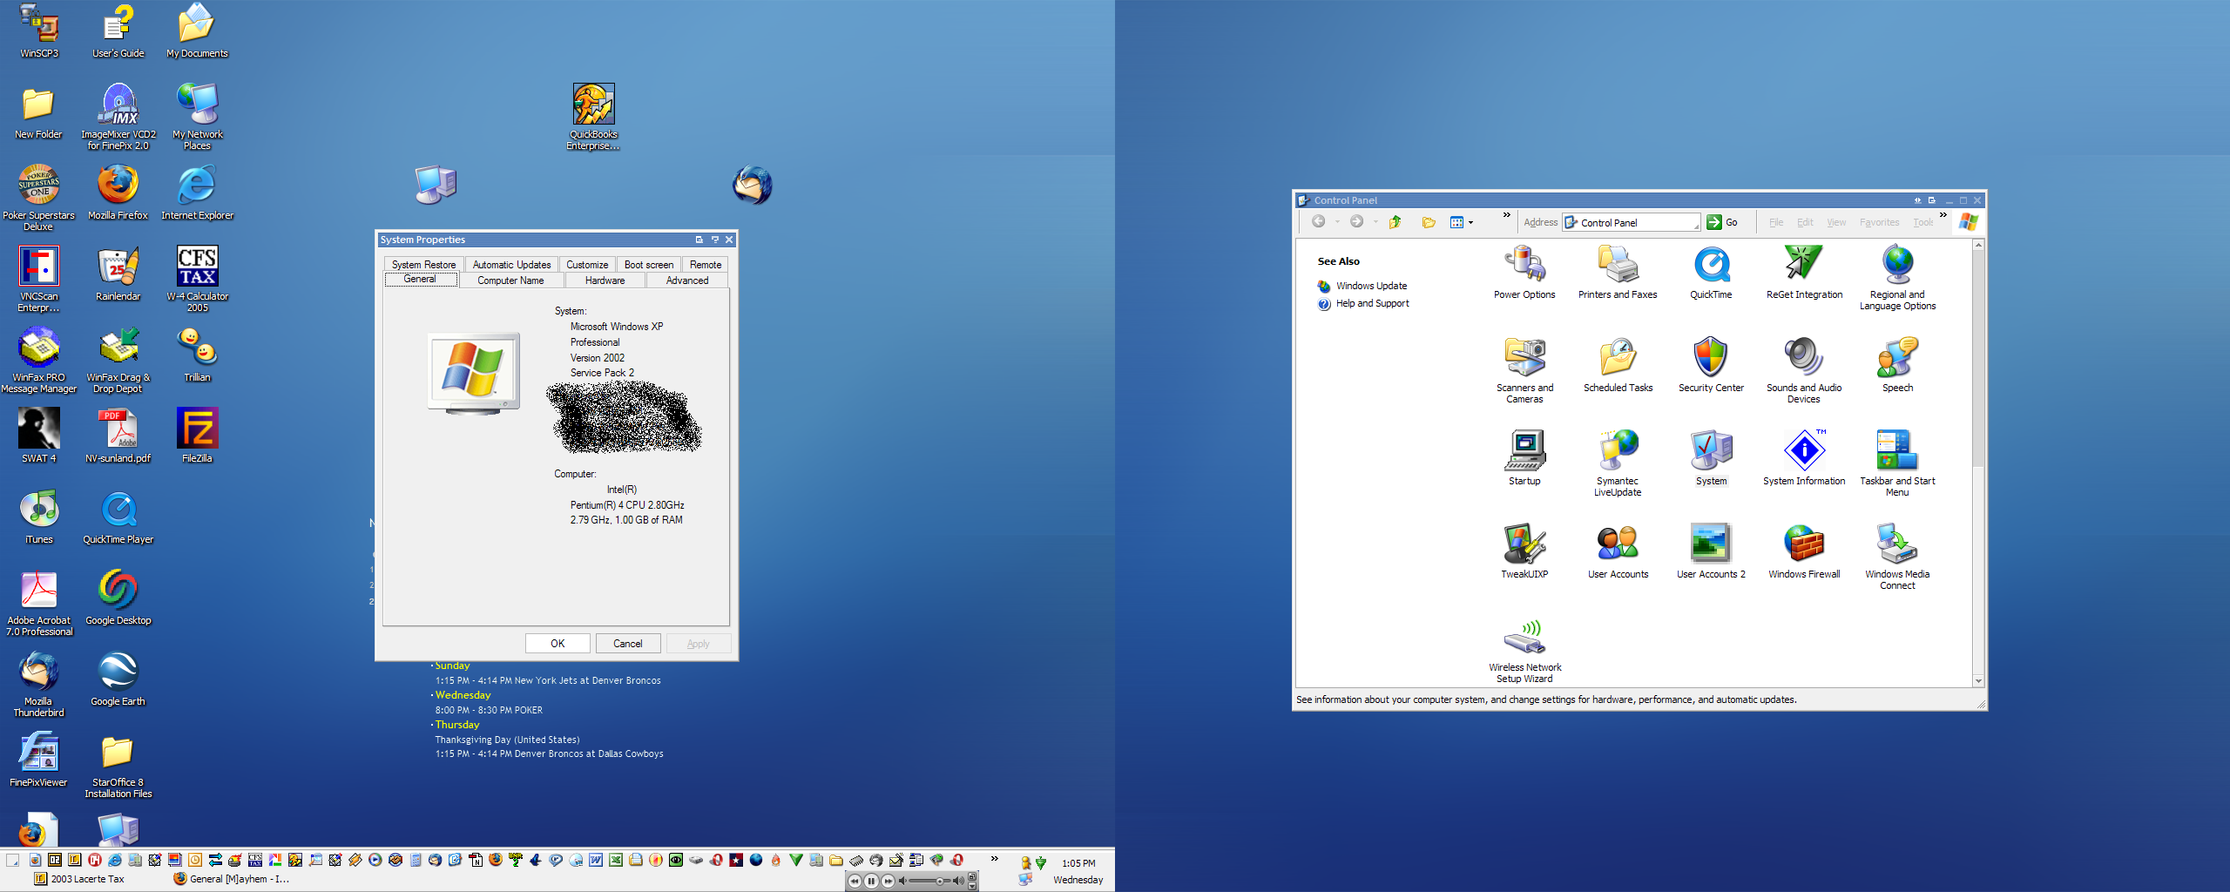Open Power Options in Control Panel
2230x892 pixels.
[x=1524, y=273]
